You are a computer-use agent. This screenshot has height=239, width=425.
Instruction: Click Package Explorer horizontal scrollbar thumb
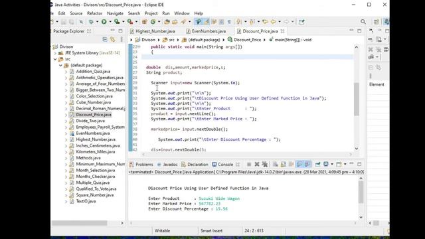tap(79, 223)
